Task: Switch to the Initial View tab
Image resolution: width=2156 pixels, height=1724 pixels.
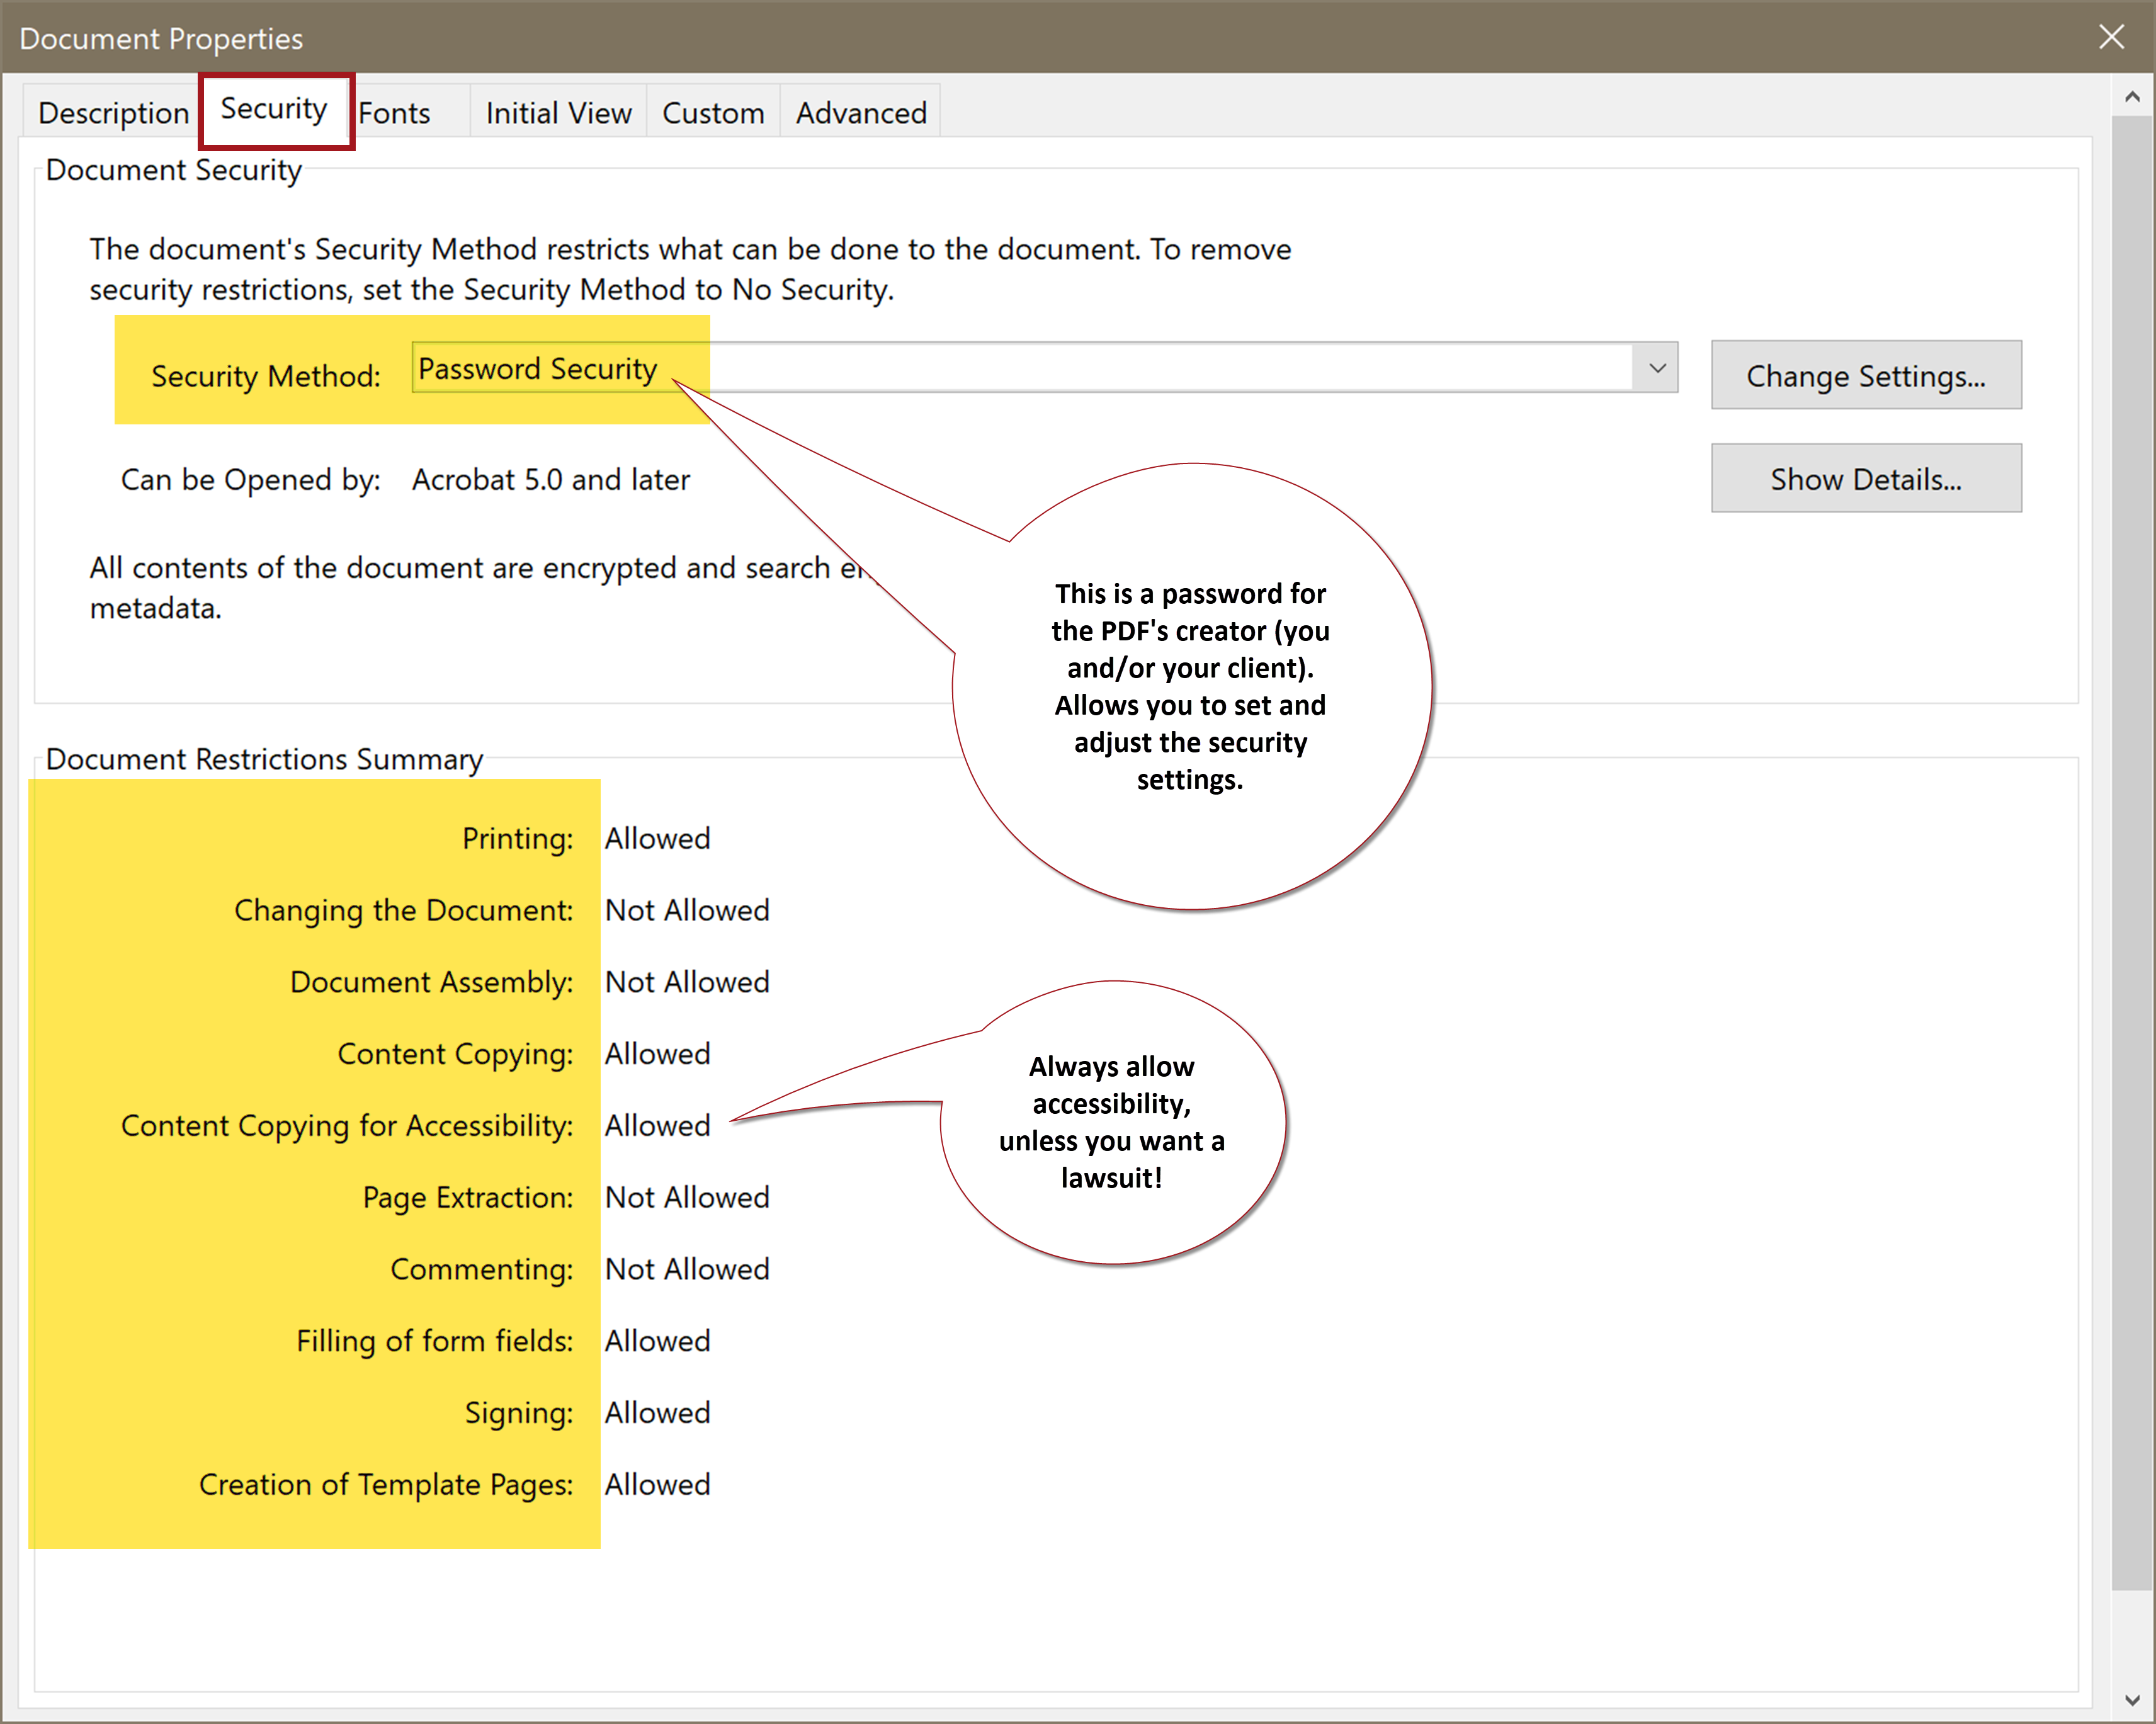Action: (x=557, y=112)
